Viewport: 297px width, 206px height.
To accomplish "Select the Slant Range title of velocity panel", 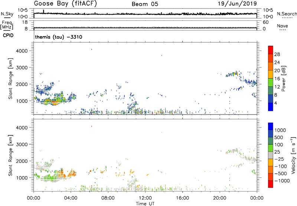I will 10,155.
